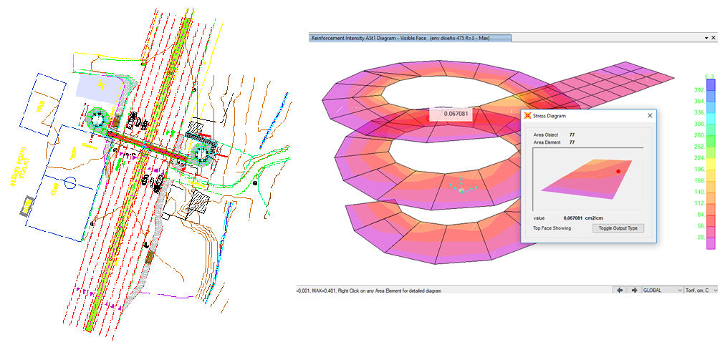
Task: Click the cyan axes origin marker on model
Action: click(462, 190)
